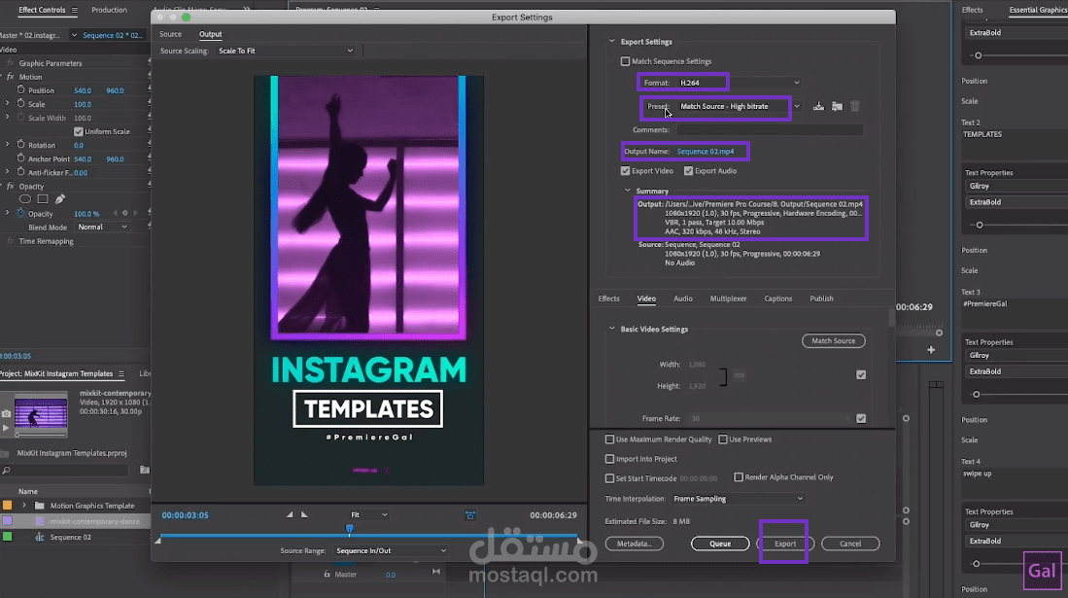Toggle the Scale stopwatch animation icon
This screenshot has width=1068, height=598.
pyautogui.click(x=21, y=104)
